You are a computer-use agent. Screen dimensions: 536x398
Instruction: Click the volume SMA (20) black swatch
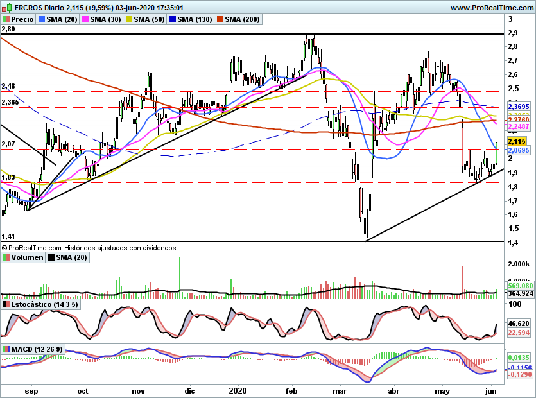click(x=51, y=257)
